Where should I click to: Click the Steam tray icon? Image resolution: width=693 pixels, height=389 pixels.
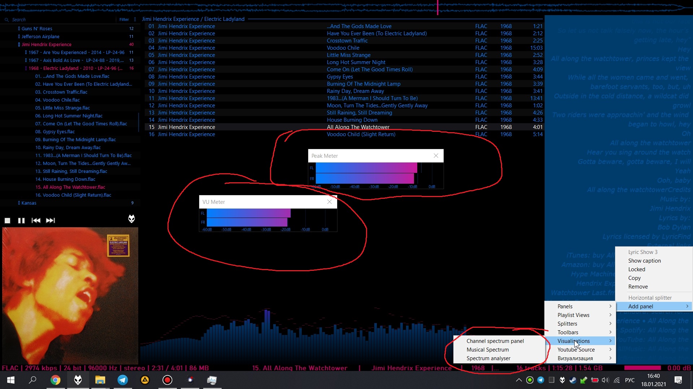(573, 380)
